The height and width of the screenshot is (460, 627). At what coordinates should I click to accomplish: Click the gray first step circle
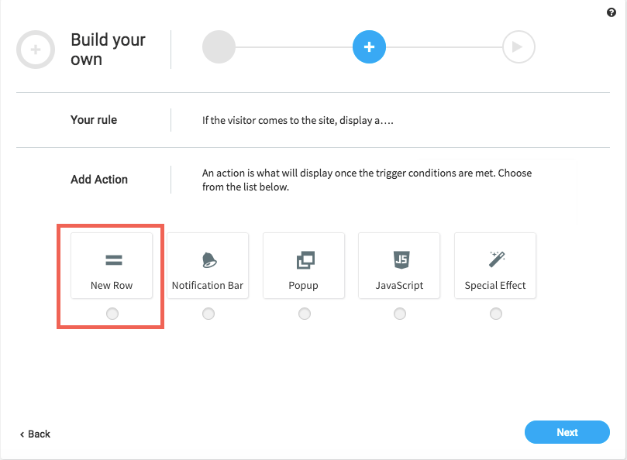219,46
